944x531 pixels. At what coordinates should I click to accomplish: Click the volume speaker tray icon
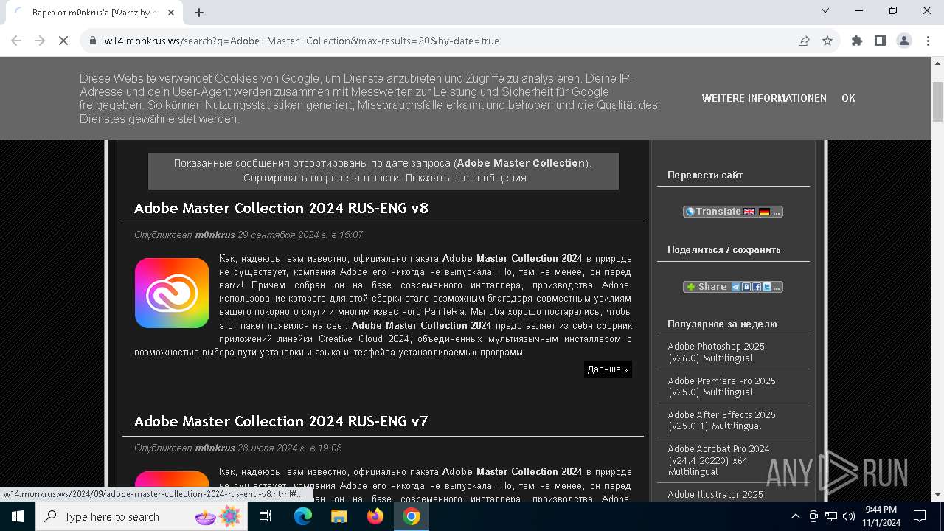(x=849, y=516)
